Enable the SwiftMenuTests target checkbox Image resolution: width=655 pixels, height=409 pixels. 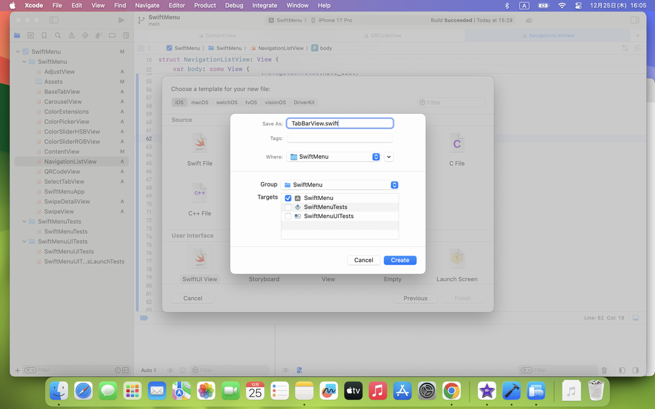coord(288,207)
